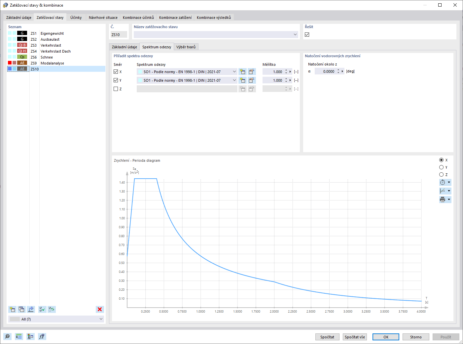
Task: Open dropdown arrow beside period settings icon
Action: (x=449, y=182)
